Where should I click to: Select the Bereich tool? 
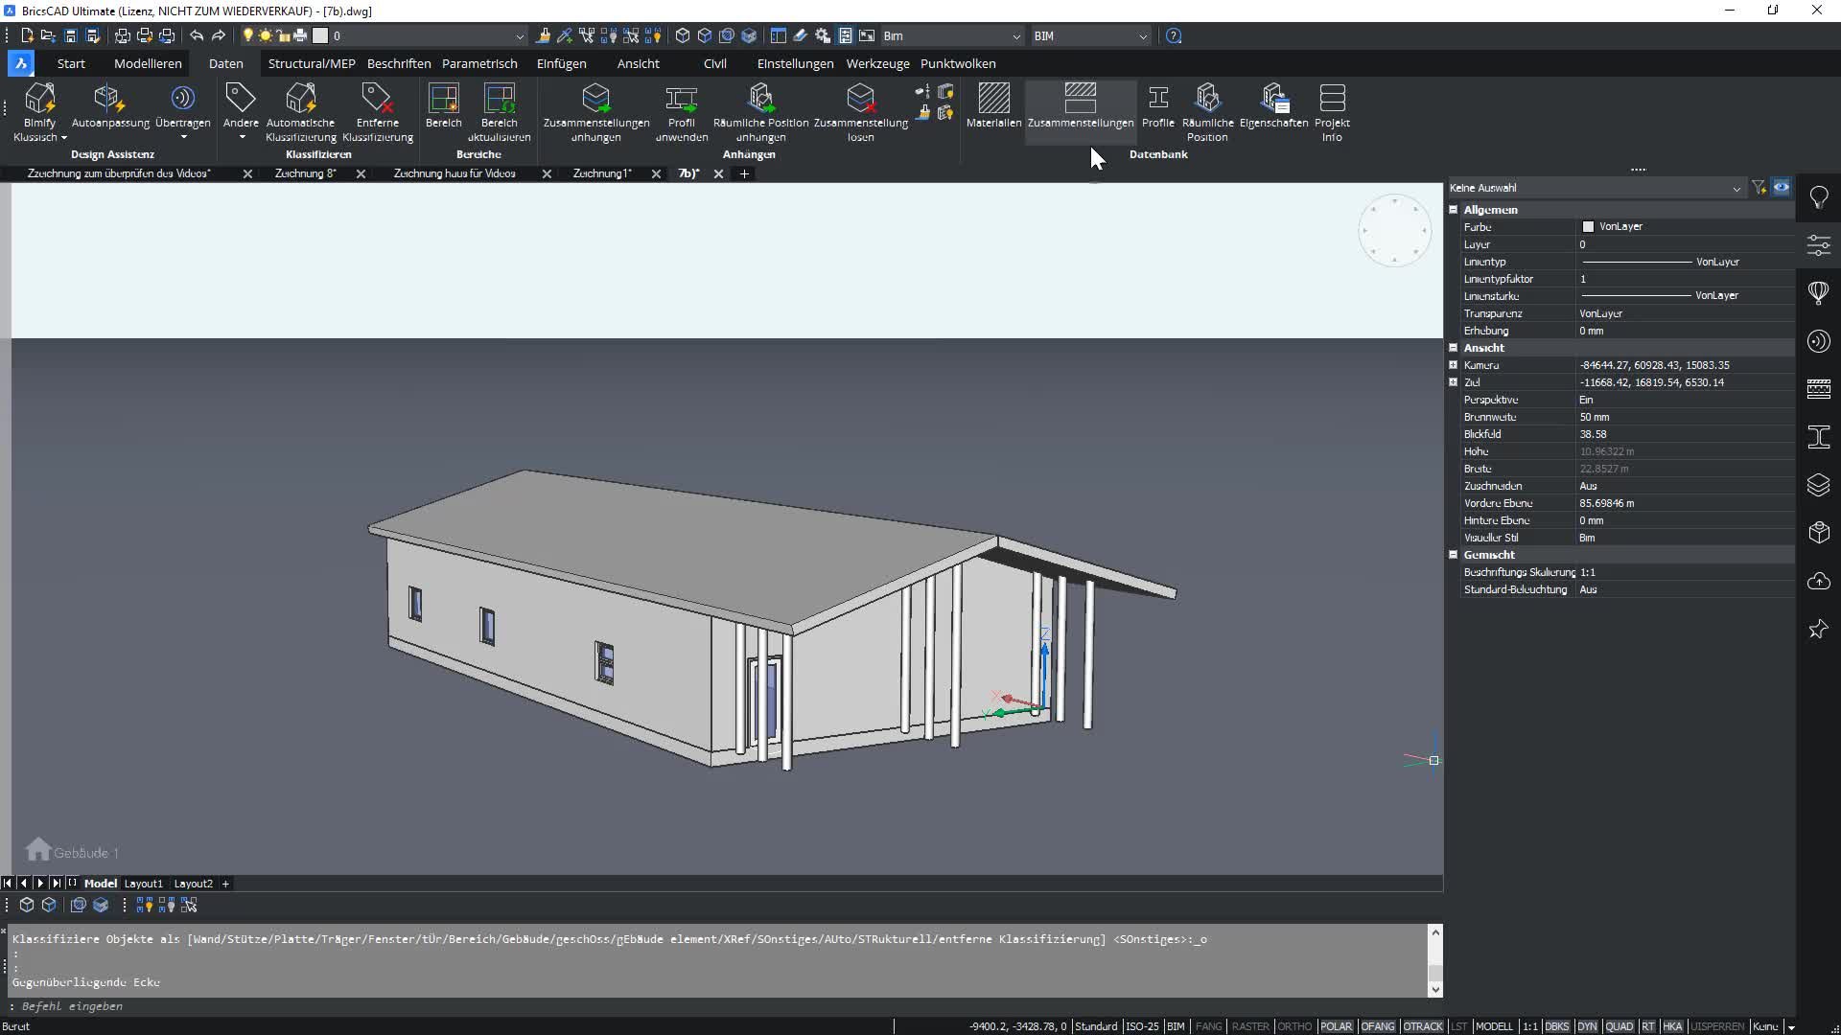(443, 105)
